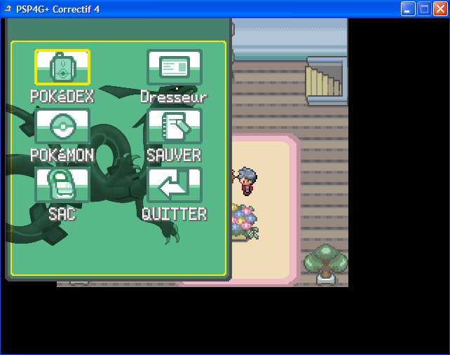Click the potted tree plant
The height and width of the screenshot is (355, 450).
326,265
